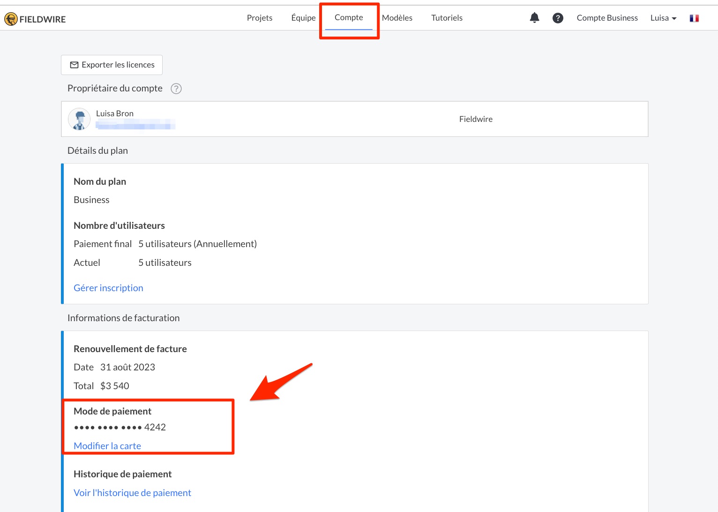The height and width of the screenshot is (512, 718).
Task: Click the Luisa Bron name text
Action: pos(115,113)
